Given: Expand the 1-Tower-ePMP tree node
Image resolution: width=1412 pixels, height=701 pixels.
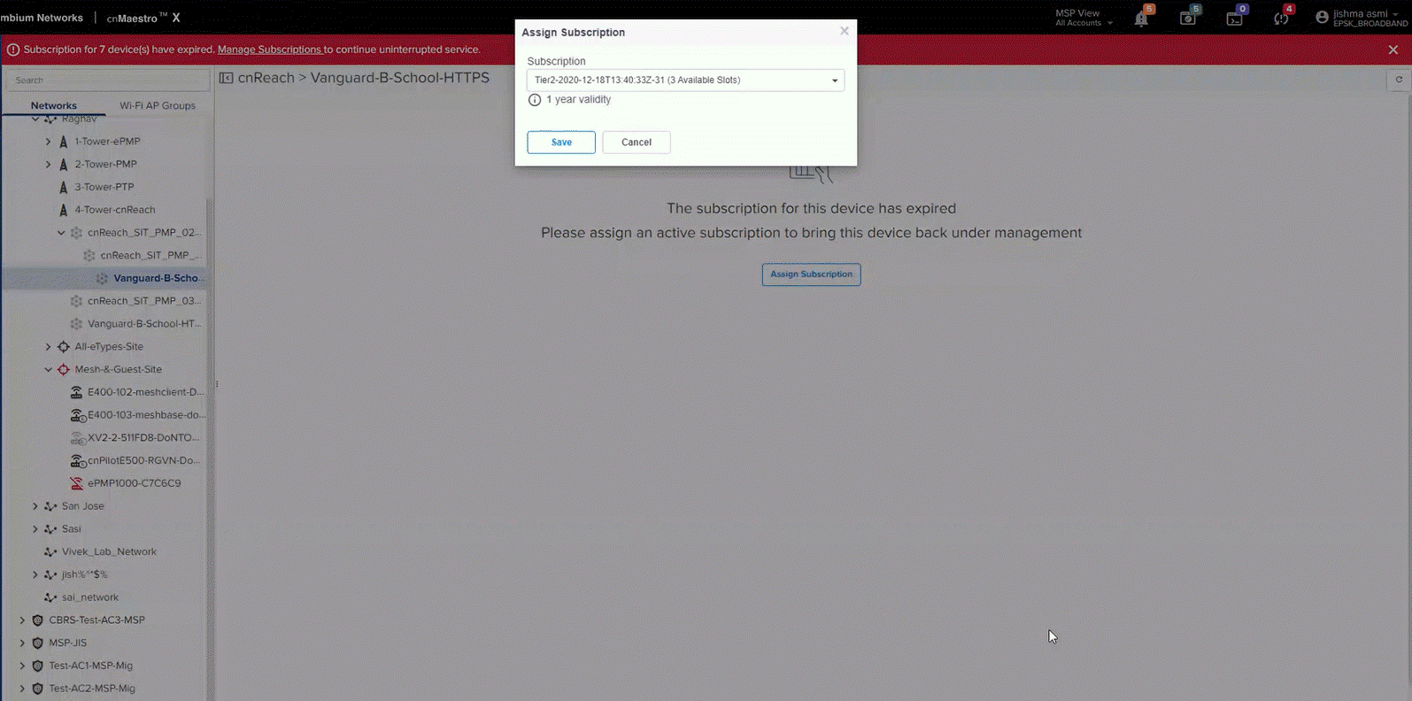Looking at the screenshot, I should [49, 142].
